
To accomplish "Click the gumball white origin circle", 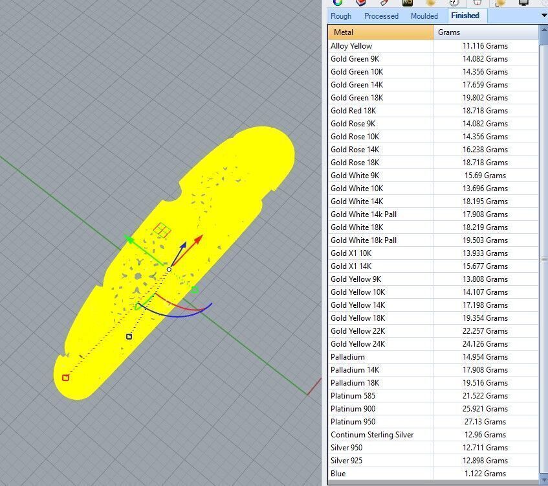I will pos(169,270).
